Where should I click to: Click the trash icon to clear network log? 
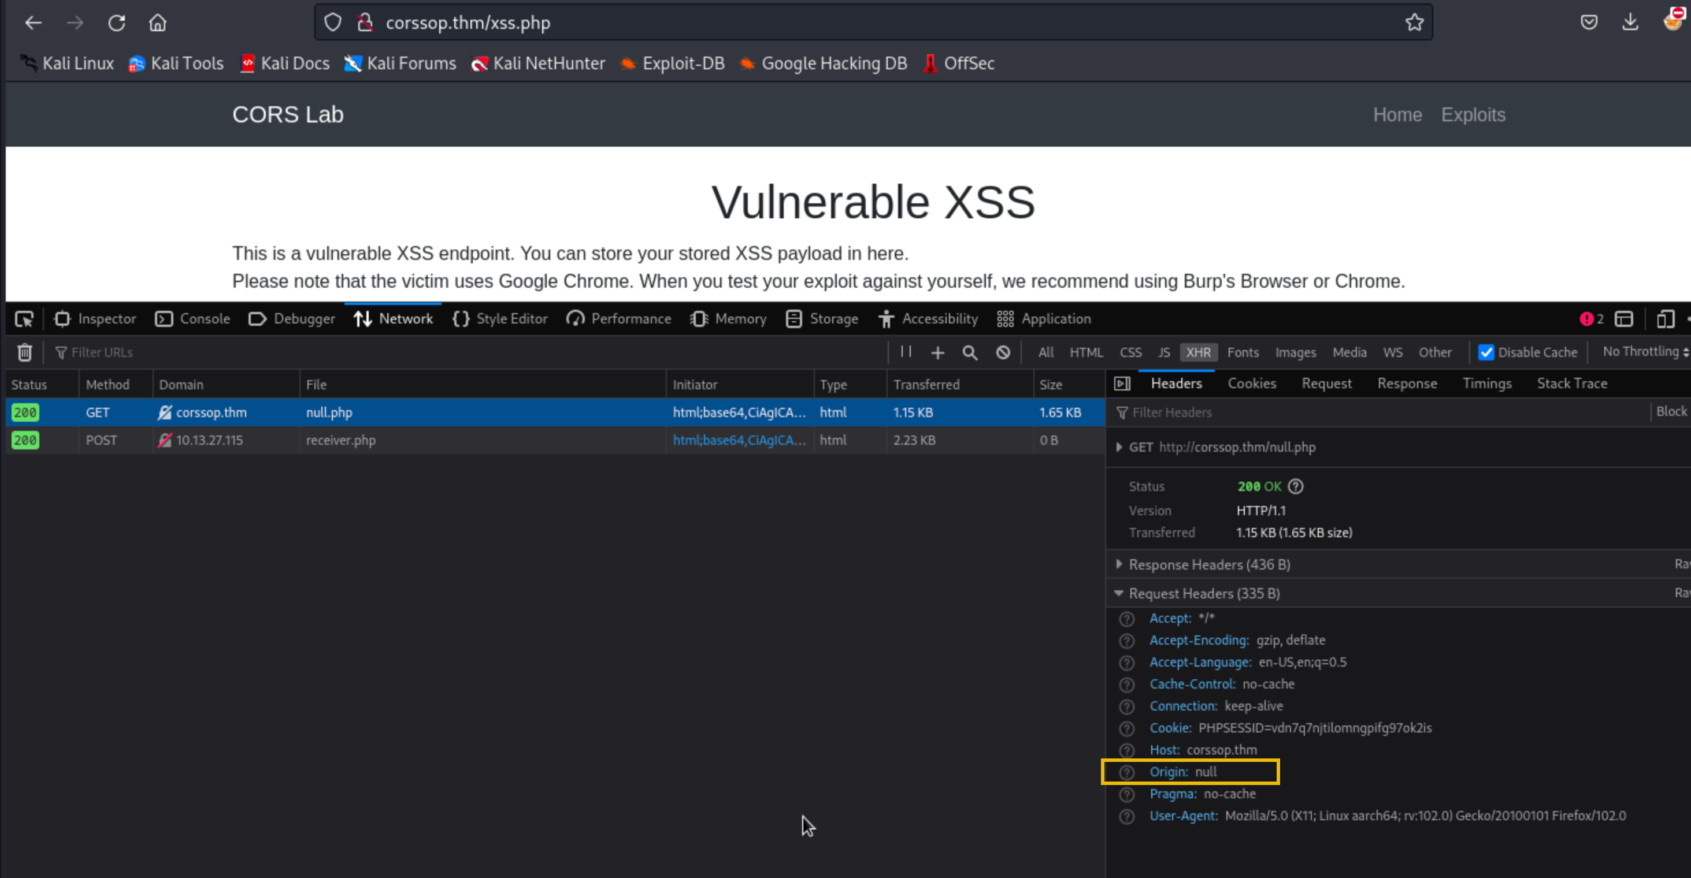coord(24,352)
